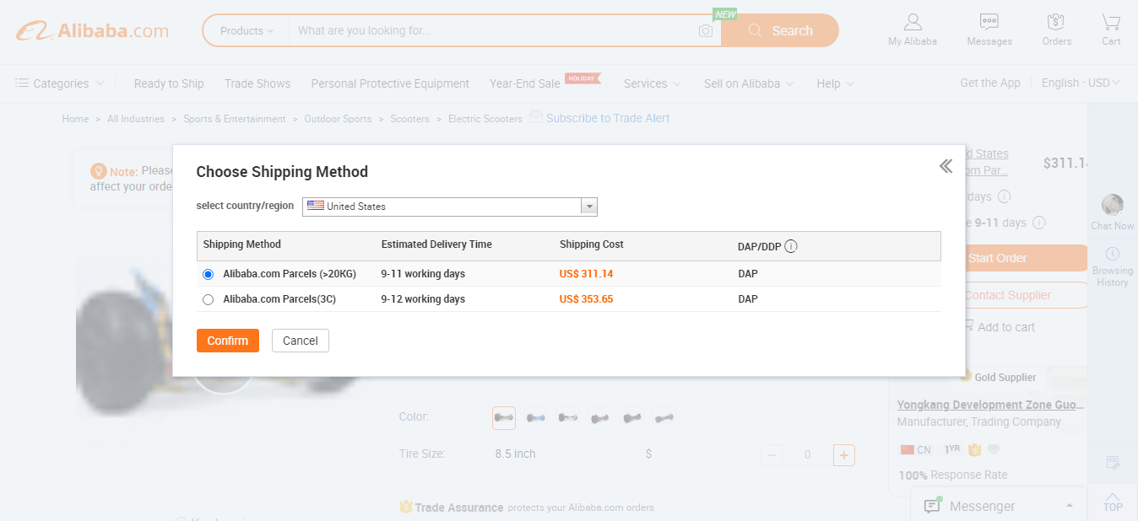
Task: Select Alibaba.com Parcels (>20KG) shipping option
Action: coord(209,274)
